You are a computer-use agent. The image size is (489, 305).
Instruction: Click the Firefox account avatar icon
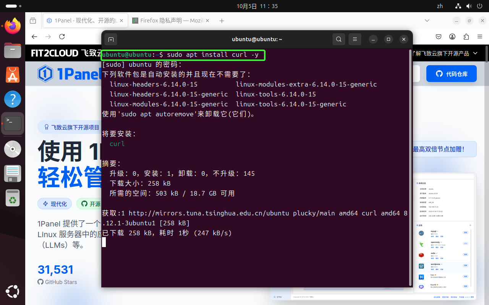(452, 37)
